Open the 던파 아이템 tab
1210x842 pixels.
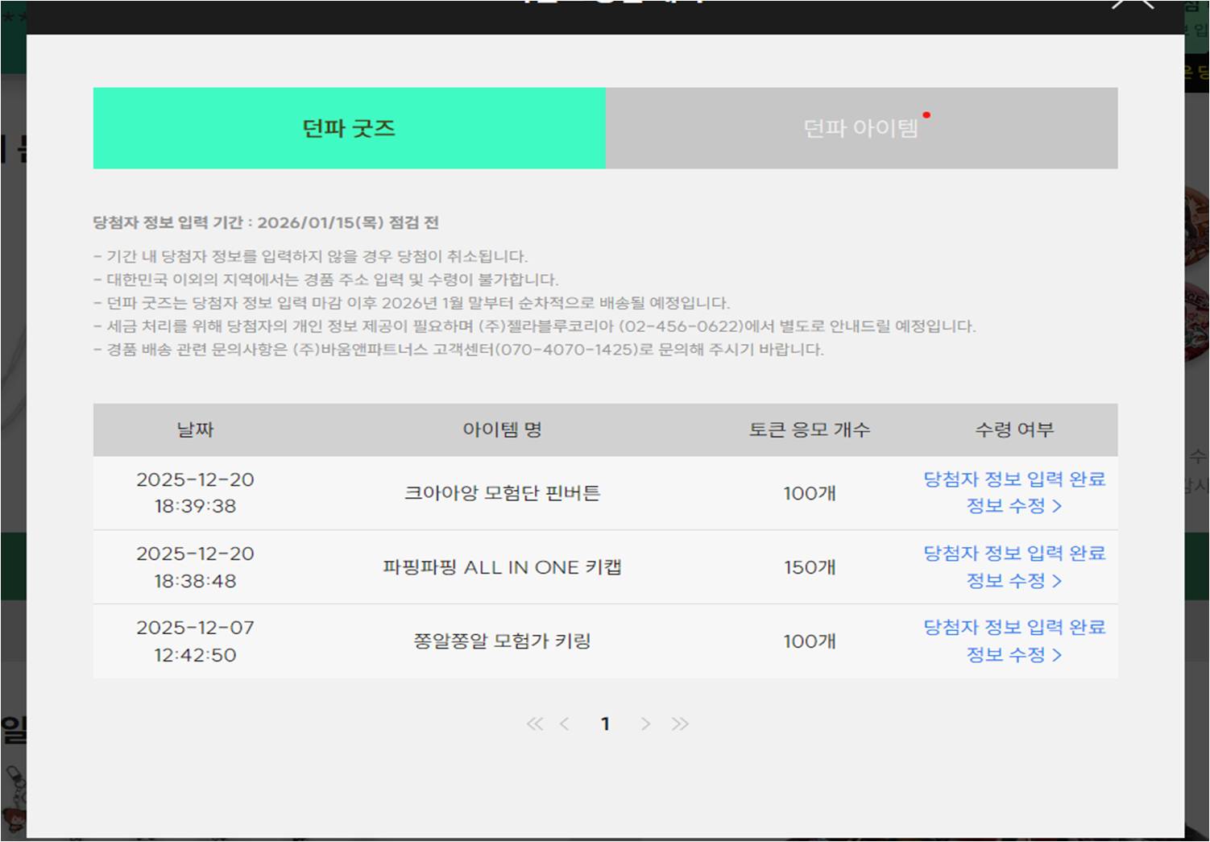(861, 128)
